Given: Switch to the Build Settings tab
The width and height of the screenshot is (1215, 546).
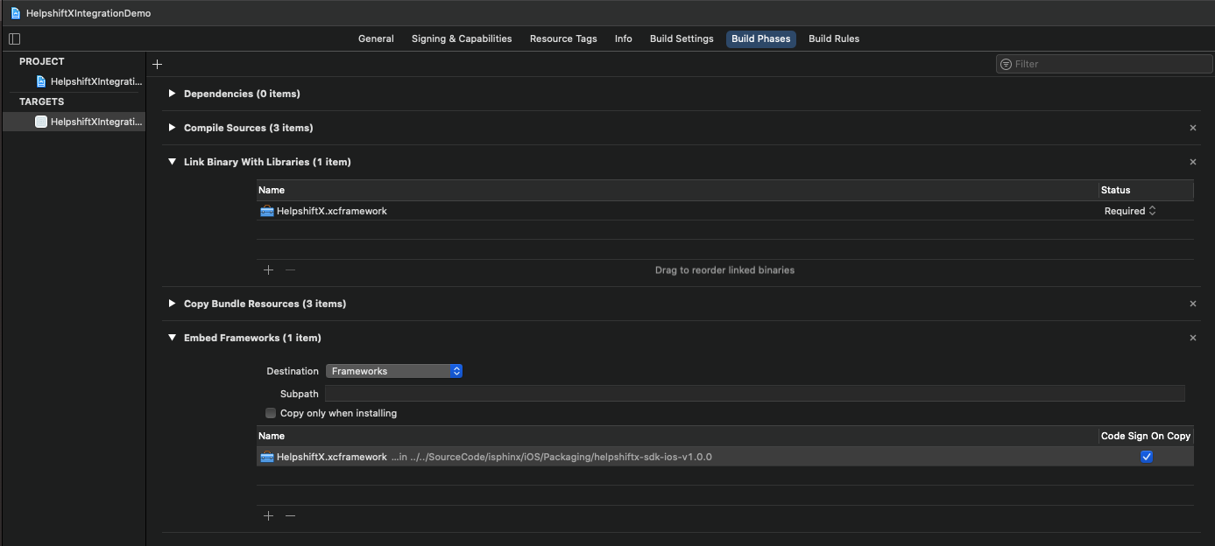Looking at the screenshot, I should click(x=681, y=38).
